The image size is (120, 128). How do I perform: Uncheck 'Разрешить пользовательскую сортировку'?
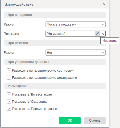click(9, 71)
